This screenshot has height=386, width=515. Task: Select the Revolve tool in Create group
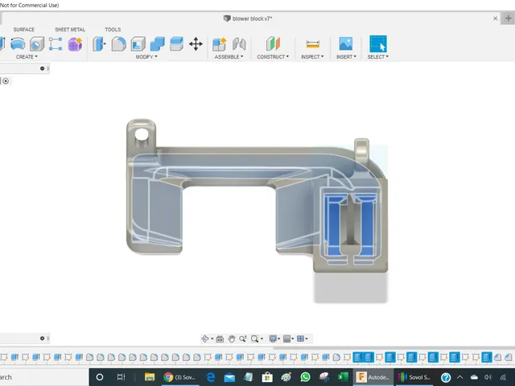18,43
